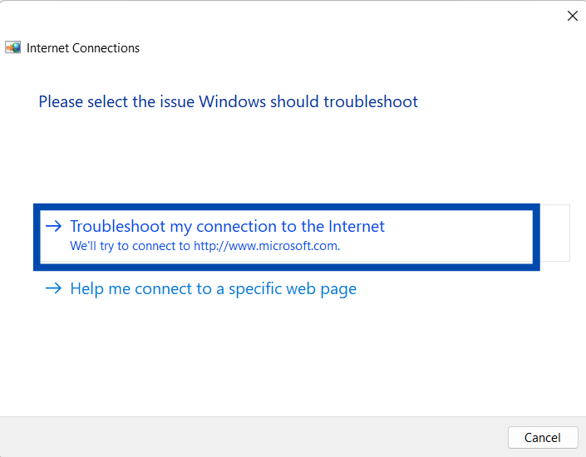Click the Internet Connections window title text
586x457 pixels.
click(x=83, y=48)
